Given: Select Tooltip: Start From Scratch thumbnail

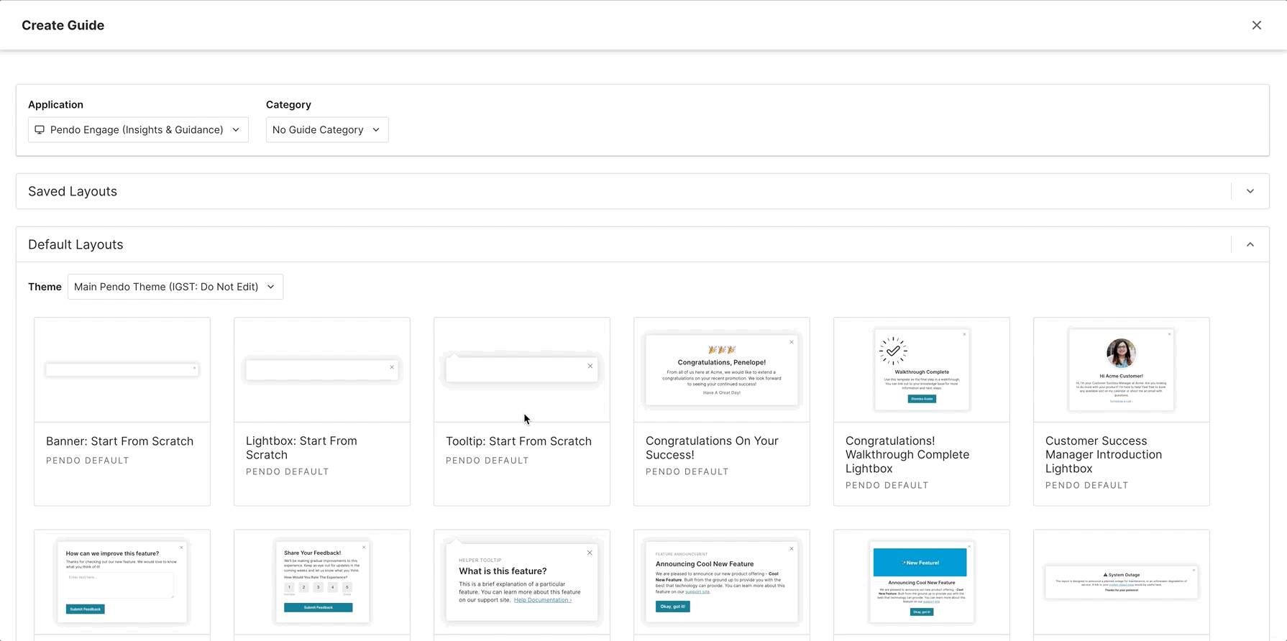Looking at the screenshot, I should [x=522, y=369].
